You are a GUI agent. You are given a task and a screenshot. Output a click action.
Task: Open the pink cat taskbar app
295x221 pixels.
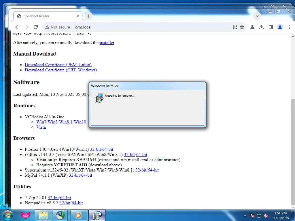tap(25, 215)
